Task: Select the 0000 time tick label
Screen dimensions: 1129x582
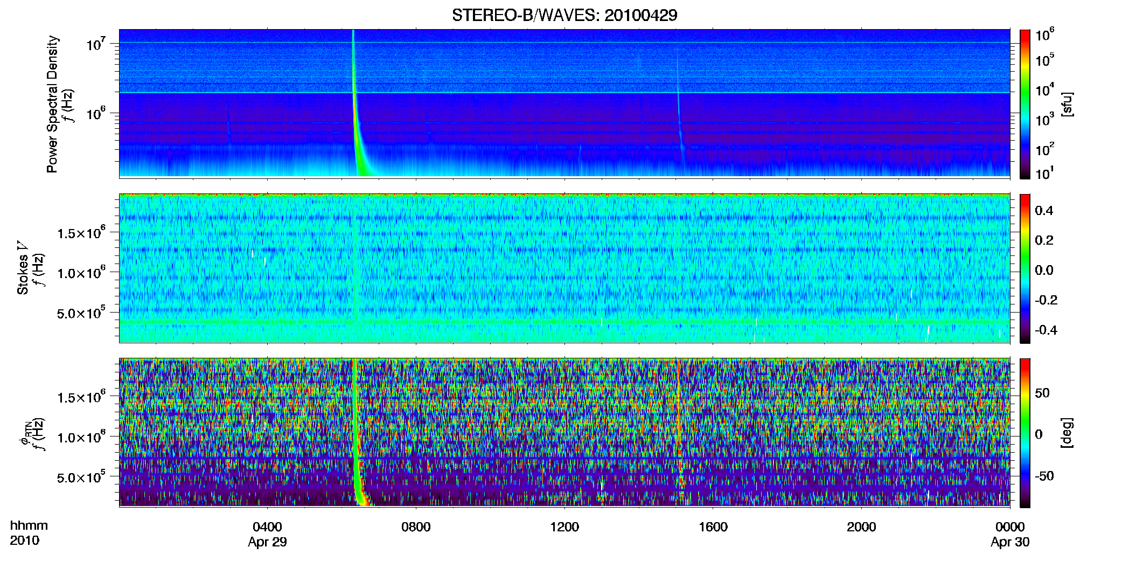Action: click(1010, 527)
